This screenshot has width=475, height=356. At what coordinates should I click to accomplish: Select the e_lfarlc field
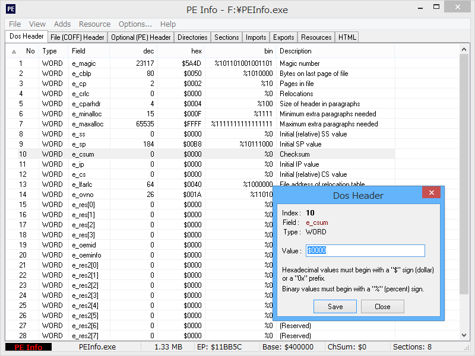click(x=82, y=185)
